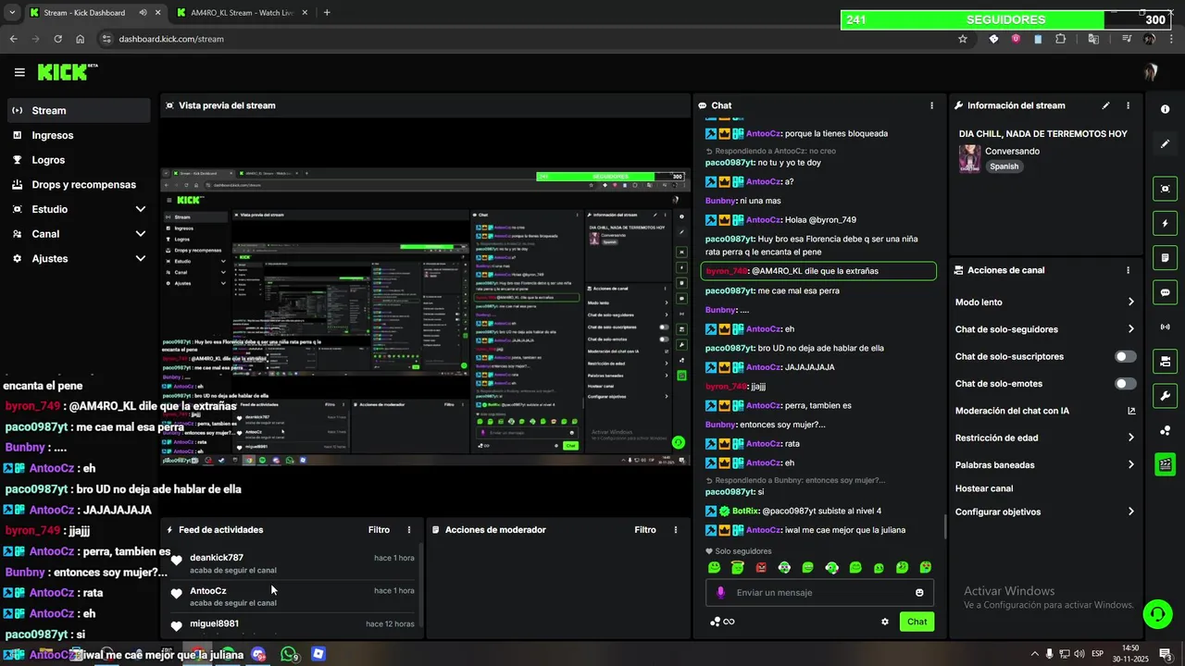This screenshot has height=666, width=1185.
Task: Click the broadcast signal icon in the right sidebar
Action: 1165,327
